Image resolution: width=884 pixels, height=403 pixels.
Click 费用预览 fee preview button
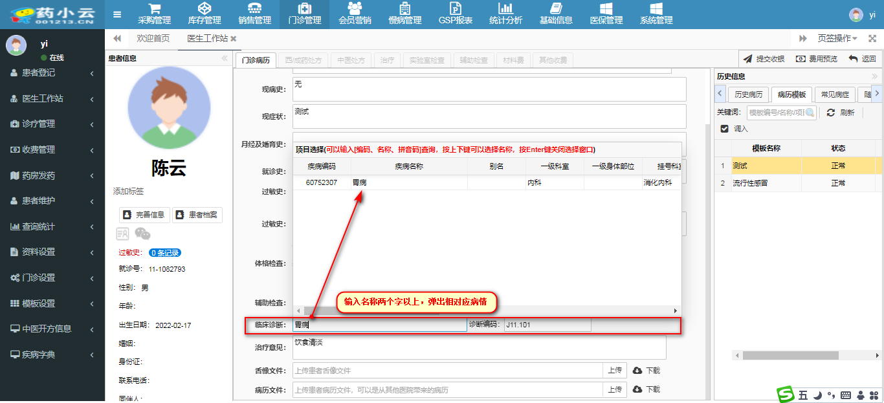tap(817, 59)
